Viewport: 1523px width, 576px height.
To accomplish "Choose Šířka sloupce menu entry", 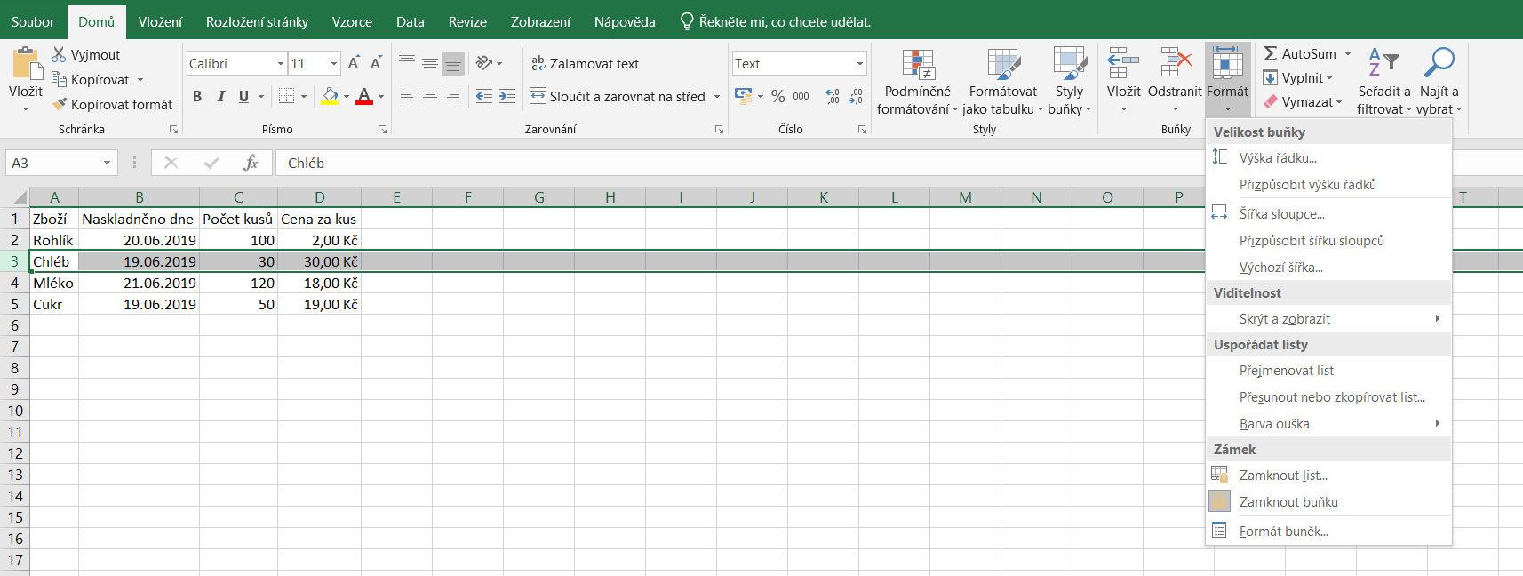I will 1328,213.
